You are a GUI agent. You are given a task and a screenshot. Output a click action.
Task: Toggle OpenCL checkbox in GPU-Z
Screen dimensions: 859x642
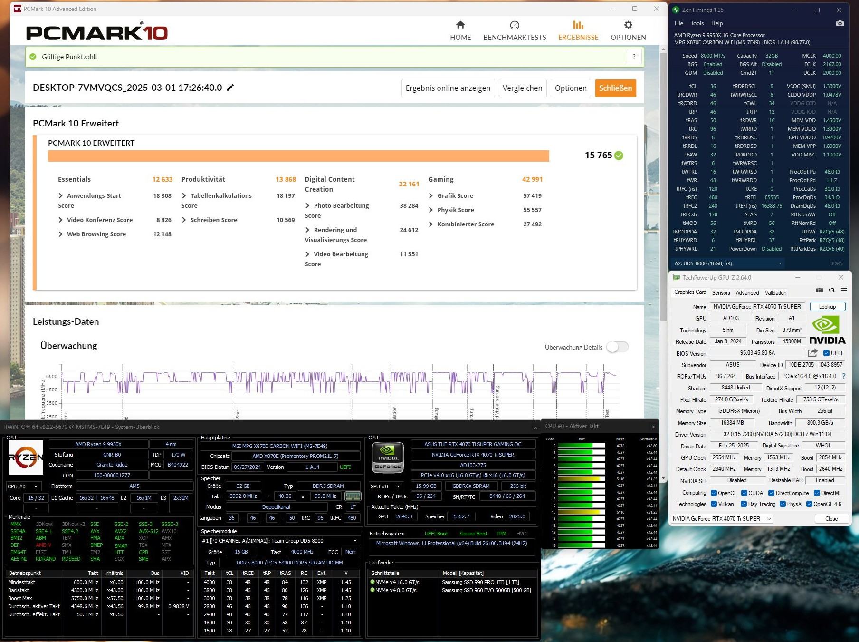click(x=714, y=493)
